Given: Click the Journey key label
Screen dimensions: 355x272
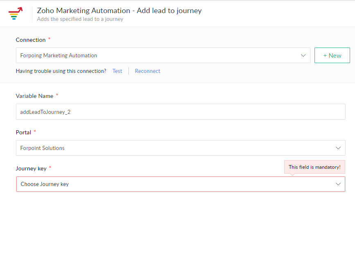Looking at the screenshot, I should (31, 168).
